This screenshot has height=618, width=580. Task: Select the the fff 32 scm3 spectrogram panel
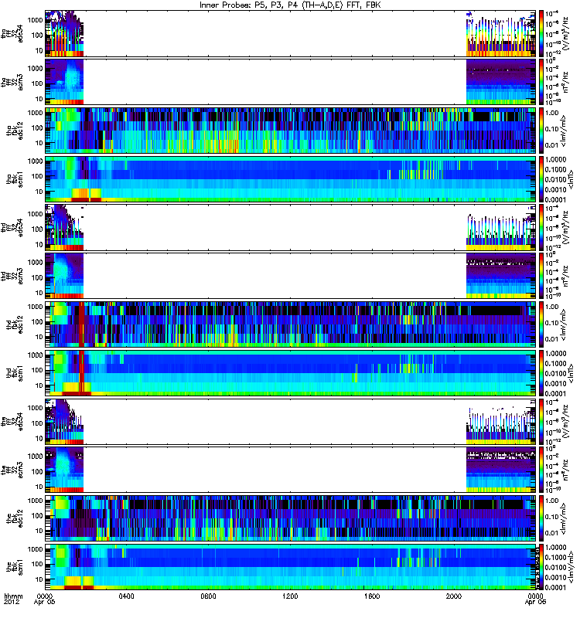pos(291,470)
